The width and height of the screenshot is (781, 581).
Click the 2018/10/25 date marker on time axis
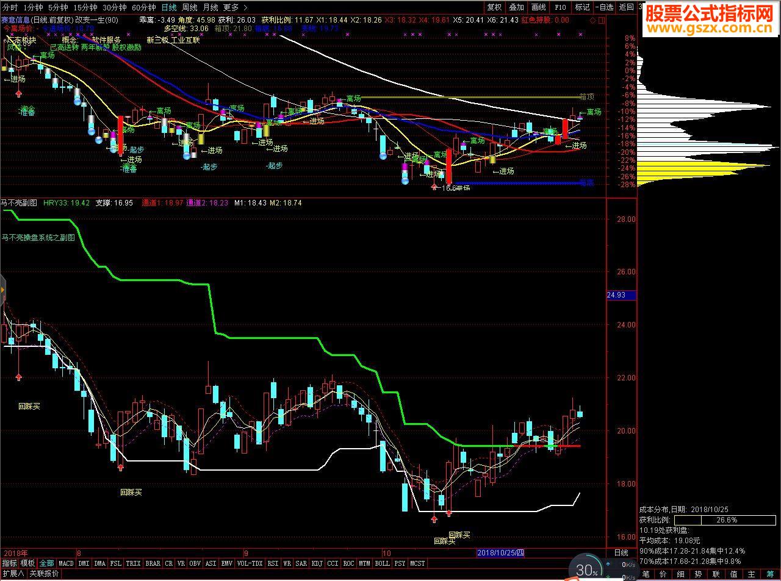click(x=500, y=553)
